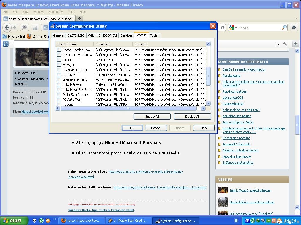301x225 pixels.
Task: Enable the Adobe Reader Speed startup item
Action: pos(59,50)
